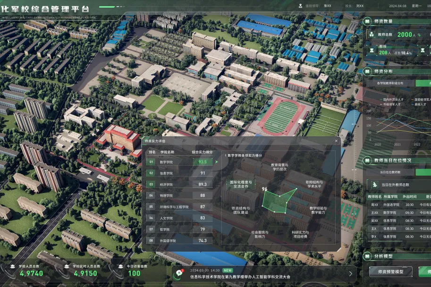This screenshot has height=287, width=431.
Task: Open the news message bubble icon
Action: 179,273
